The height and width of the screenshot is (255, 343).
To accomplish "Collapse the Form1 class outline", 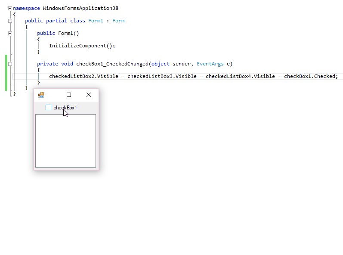I will 10,21.
